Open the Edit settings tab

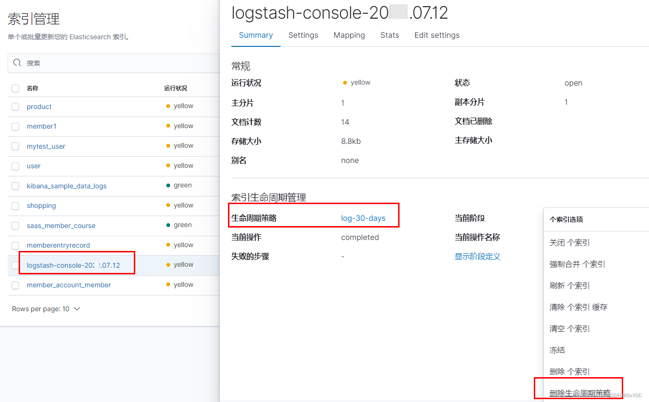[436, 35]
